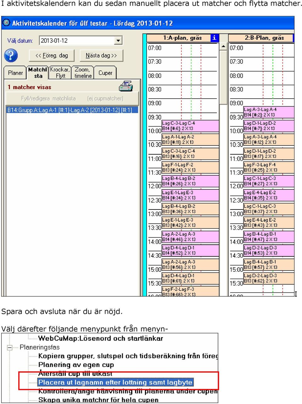Select match Lag C-3-Lag C-4 B13 #16
The width and height of the screenshot is (302, 404).
coord(190,154)
